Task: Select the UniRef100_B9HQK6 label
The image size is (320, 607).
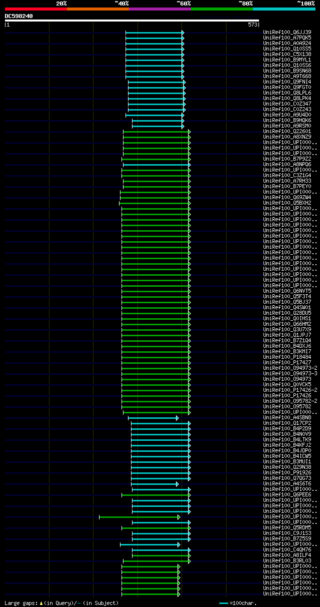Action: [287, 120]
